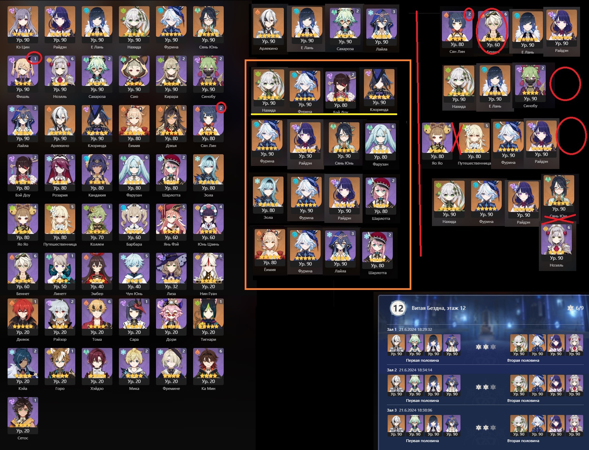The width and height of the screenshot is (589, 450).
Task: Click Зал 1 Вторая половина label
Action: (x=523, y=360)
